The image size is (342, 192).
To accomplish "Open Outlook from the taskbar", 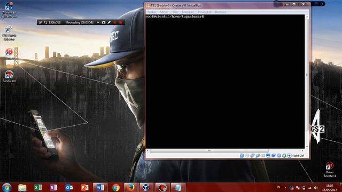I will [x=69, y=187].
